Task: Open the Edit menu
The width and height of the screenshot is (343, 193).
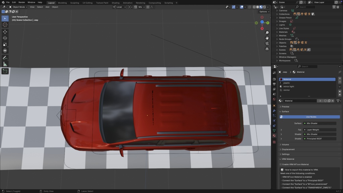Action: point(14,2)
